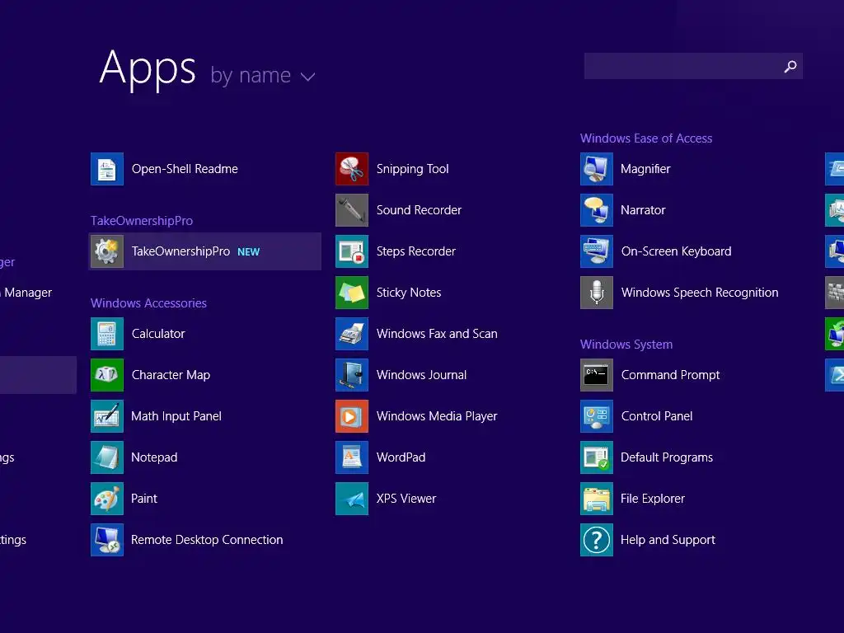This screenshot has height=633, width=844.
Task: Open the Steps Recorder icon
Action: (x=351, y=251)
